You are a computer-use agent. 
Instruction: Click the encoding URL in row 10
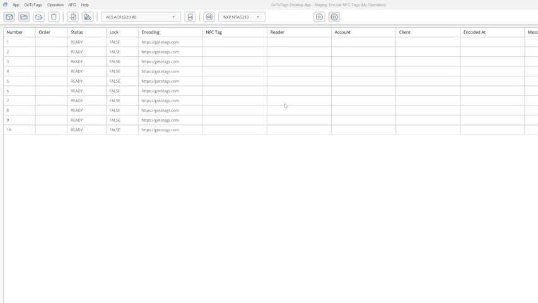tap(160, 130)
